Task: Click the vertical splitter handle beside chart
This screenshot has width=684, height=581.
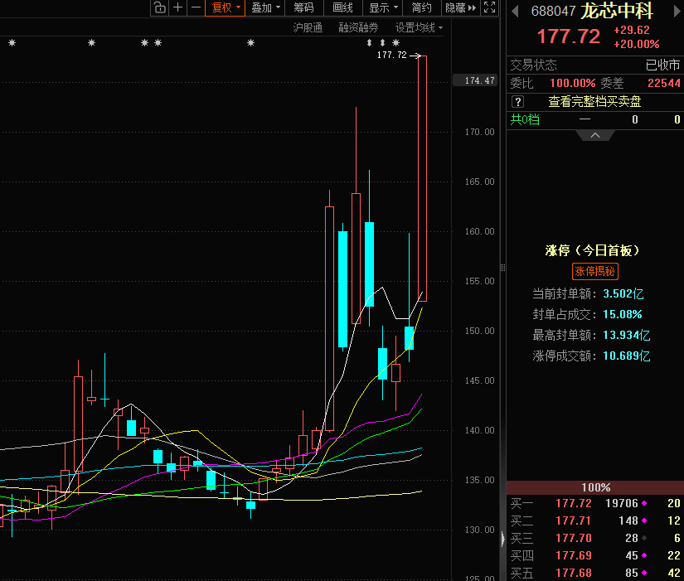Action: click(502, 267)
